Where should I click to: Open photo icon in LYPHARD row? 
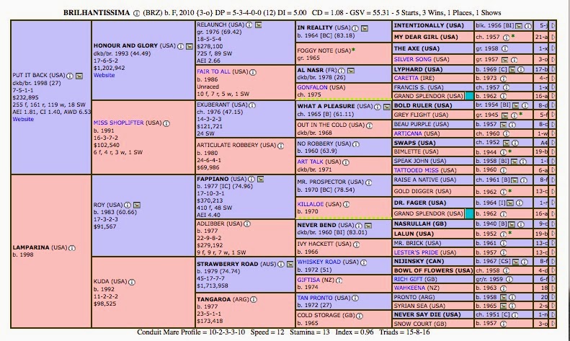pos(512,69)
